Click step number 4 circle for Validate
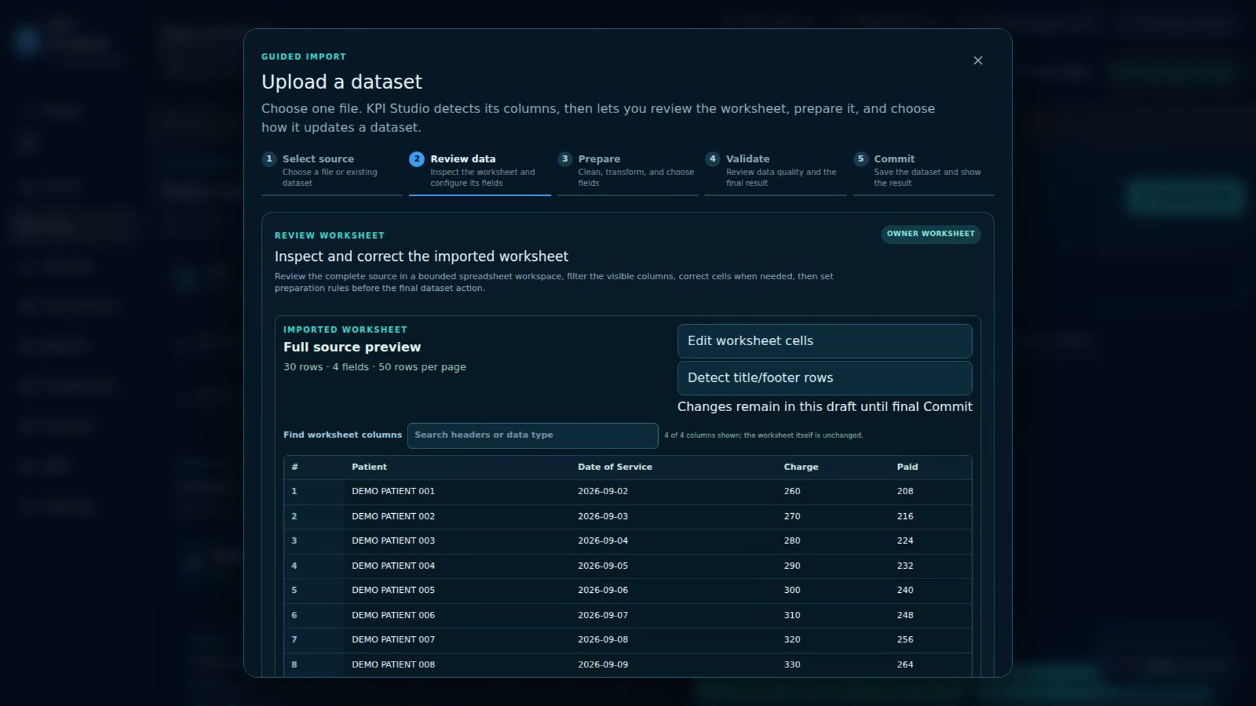 click(x=712, y=159)
